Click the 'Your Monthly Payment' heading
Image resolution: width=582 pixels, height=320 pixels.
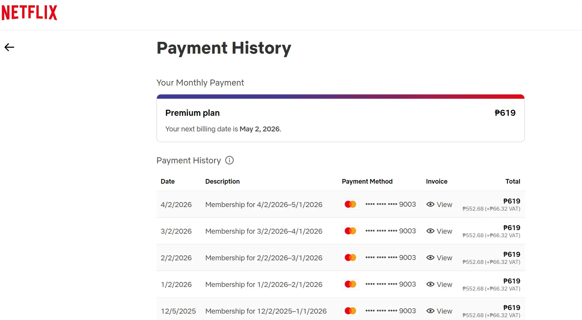click(200, 83)
